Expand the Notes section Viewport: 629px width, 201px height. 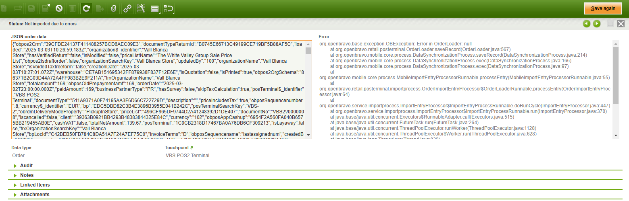27,175
